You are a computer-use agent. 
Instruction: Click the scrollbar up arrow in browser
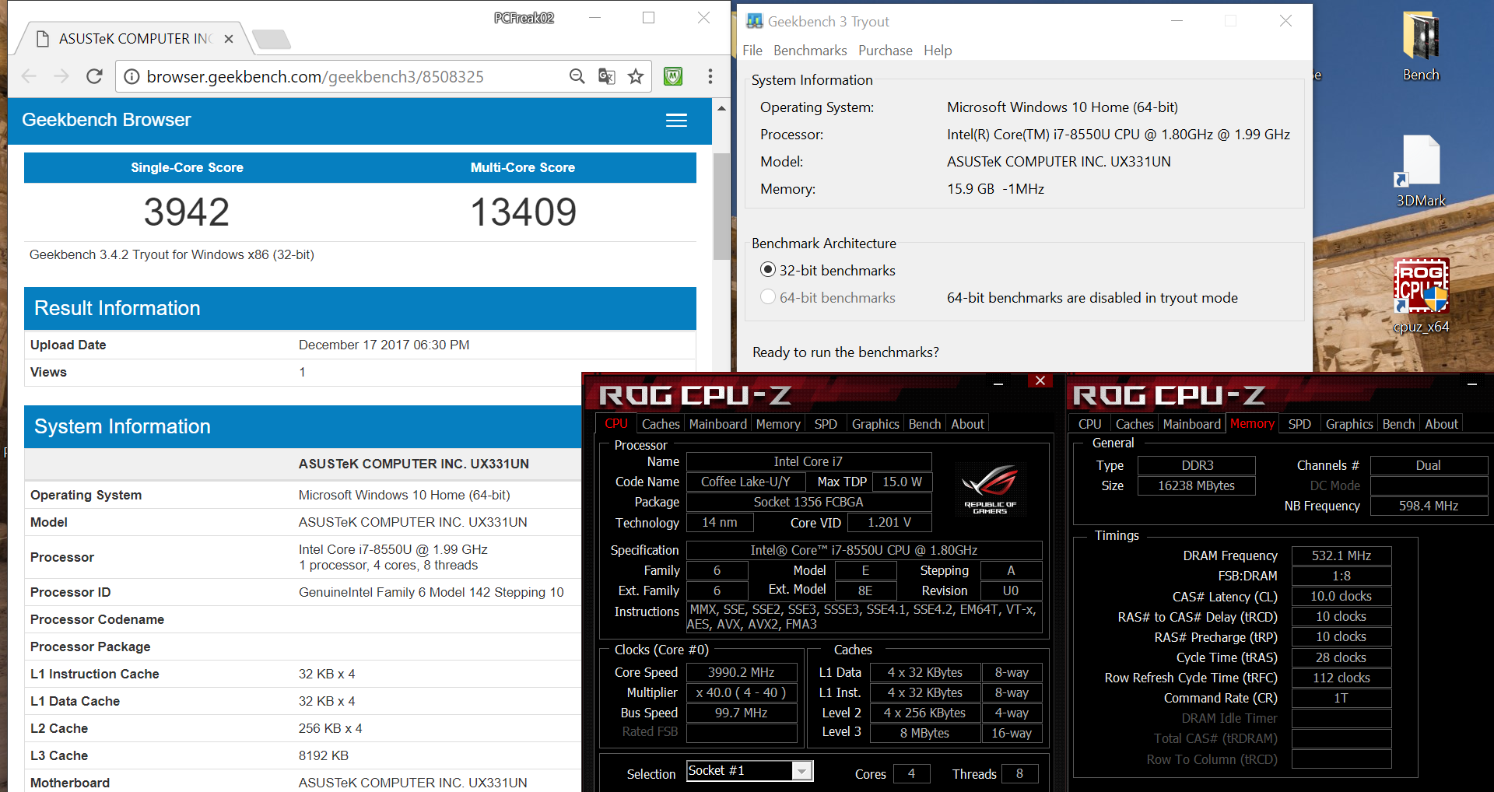721,108
